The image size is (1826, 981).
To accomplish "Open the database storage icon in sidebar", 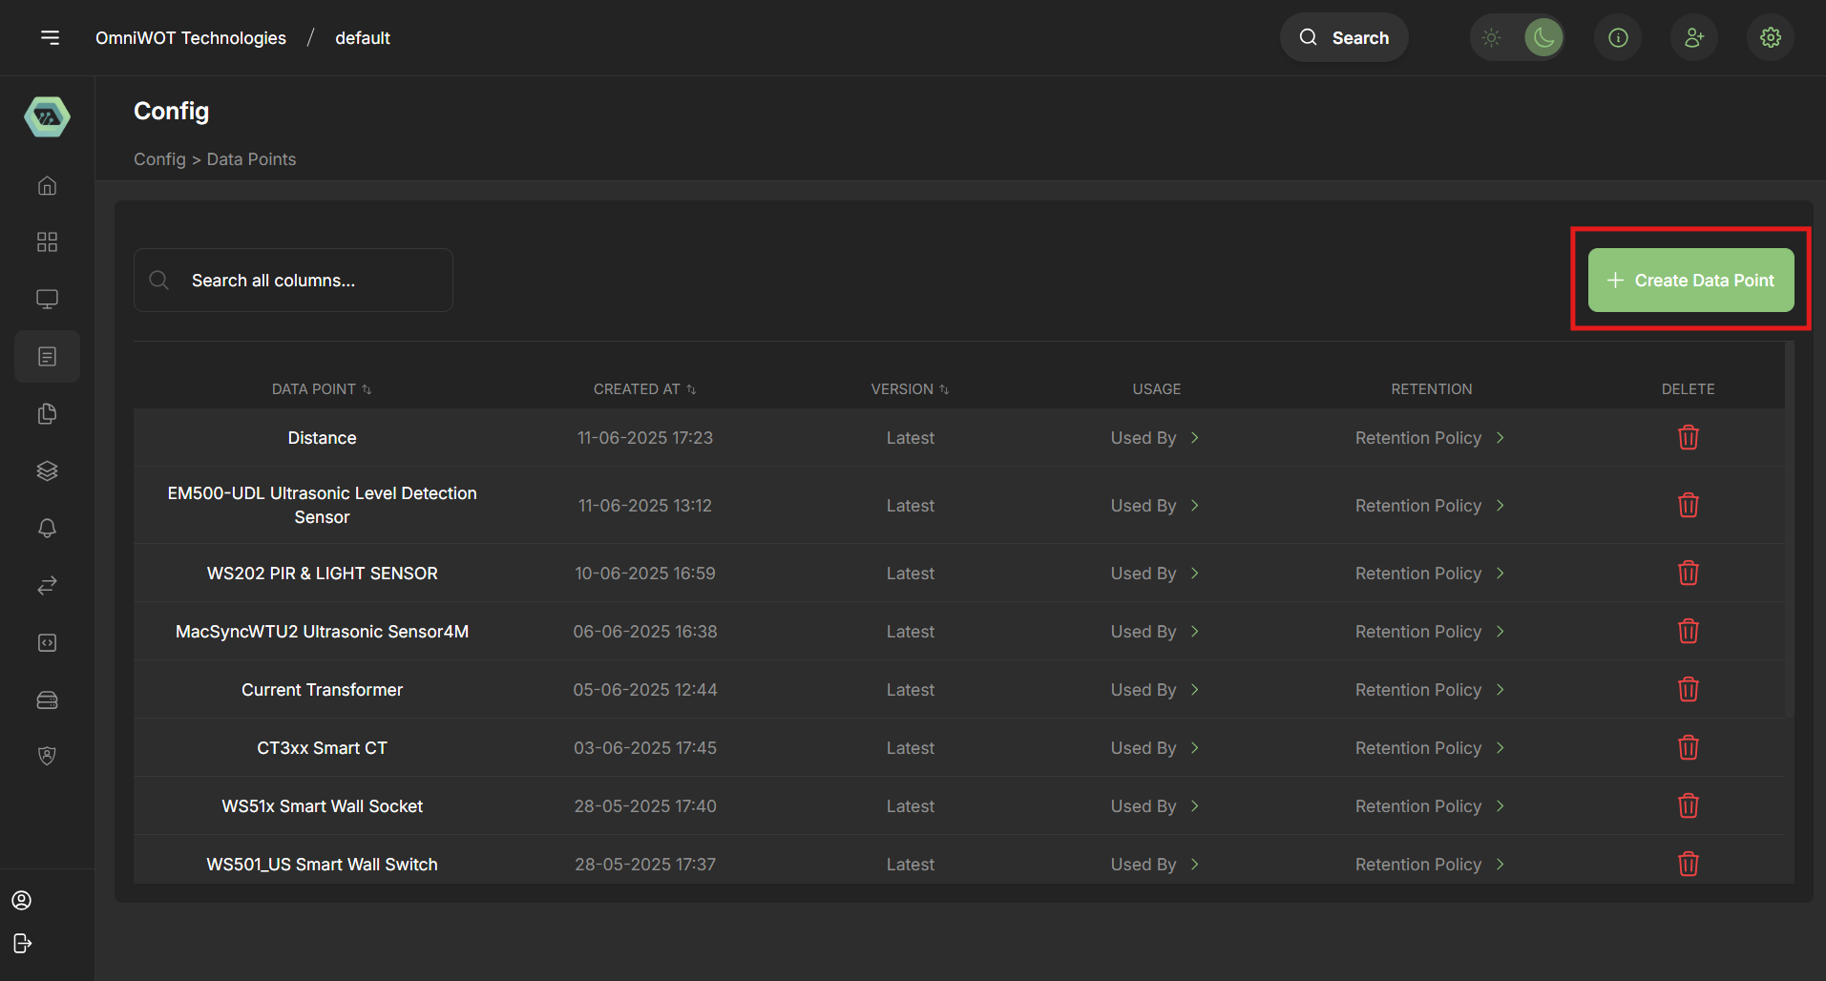I will [47, 699].
